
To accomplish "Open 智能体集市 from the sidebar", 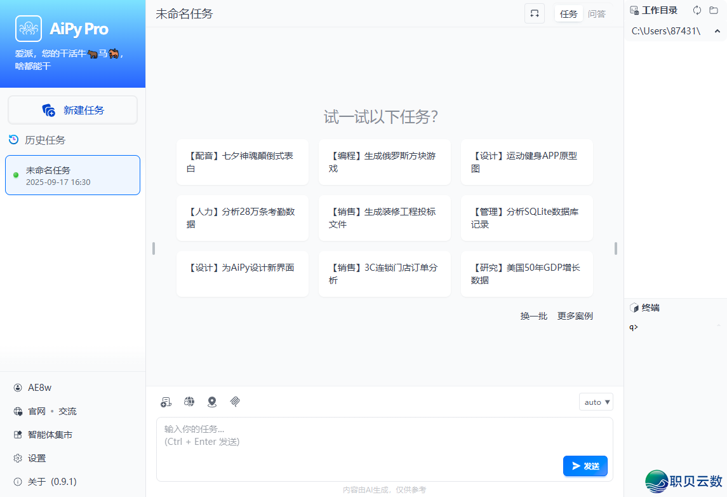I will [x=50, y=435].
